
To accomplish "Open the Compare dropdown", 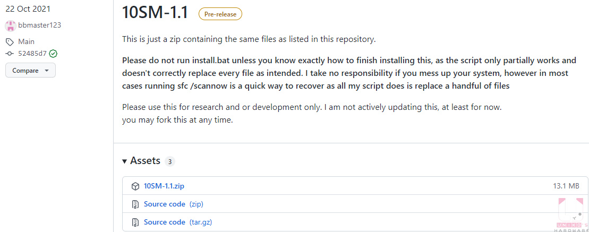I will point(30,71).
